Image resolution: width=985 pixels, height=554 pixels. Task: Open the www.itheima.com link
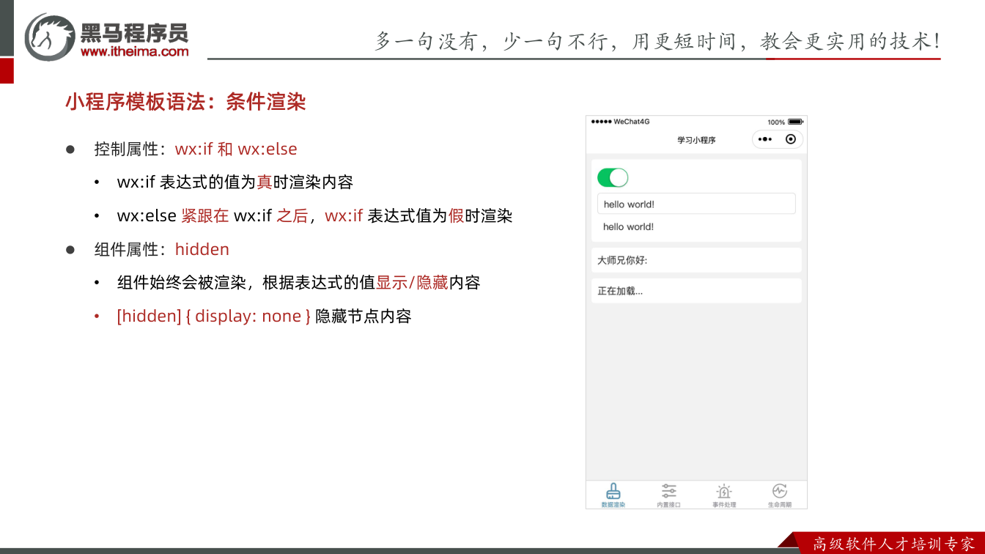[134, 51]
